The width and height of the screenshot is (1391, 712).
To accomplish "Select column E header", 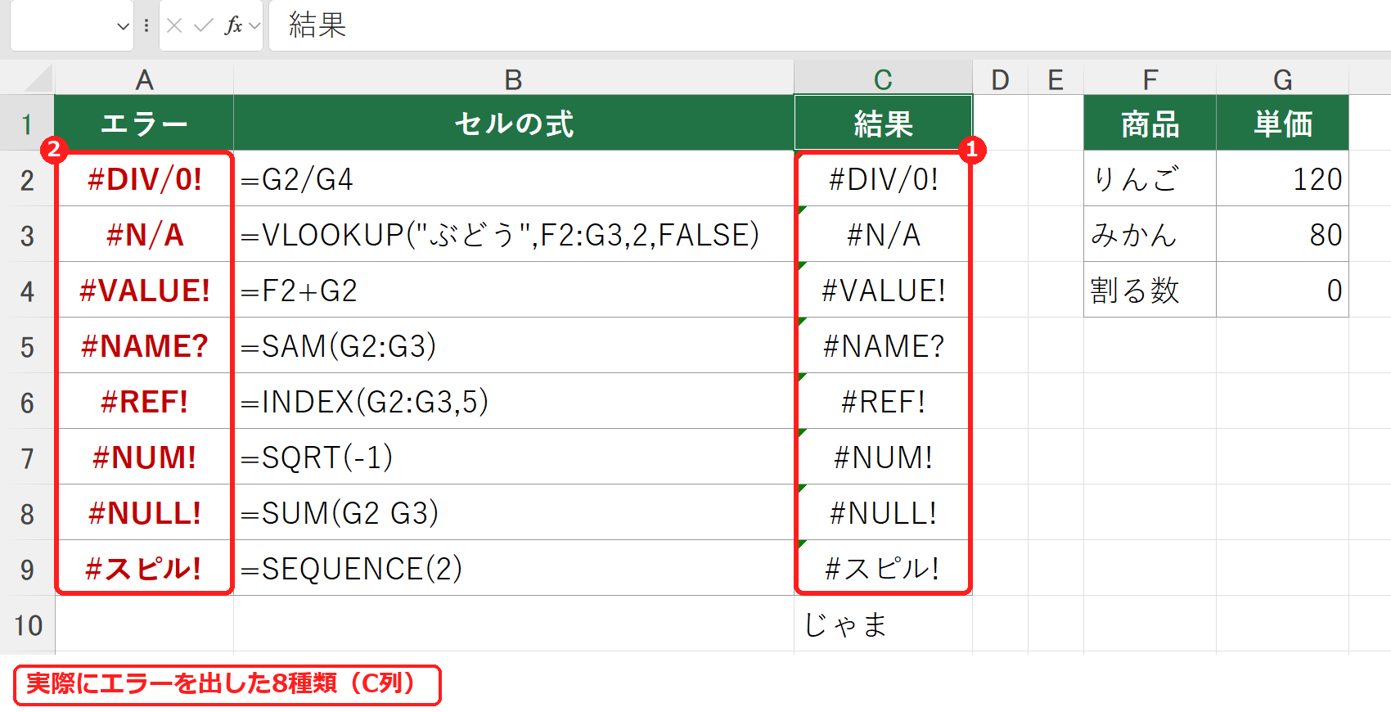I will pos(1056,79).
